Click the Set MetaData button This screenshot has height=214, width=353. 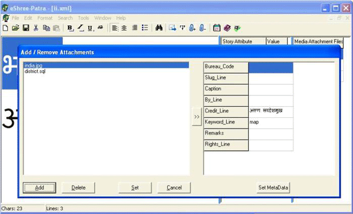(273, 187)
